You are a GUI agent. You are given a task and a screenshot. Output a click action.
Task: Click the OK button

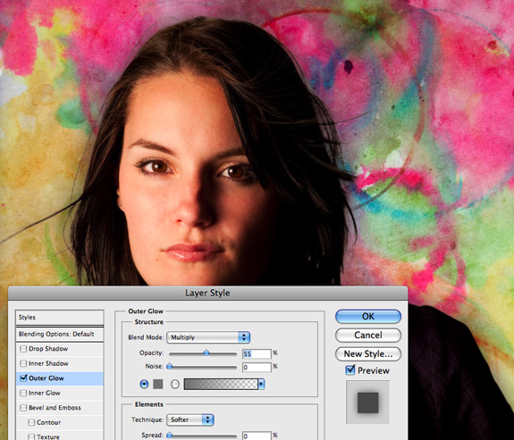(x=368, y=316)
